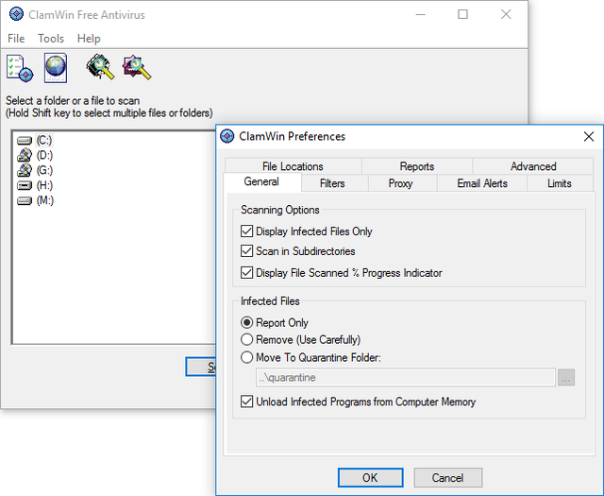Click OK to save preferences

coord(370,478)
